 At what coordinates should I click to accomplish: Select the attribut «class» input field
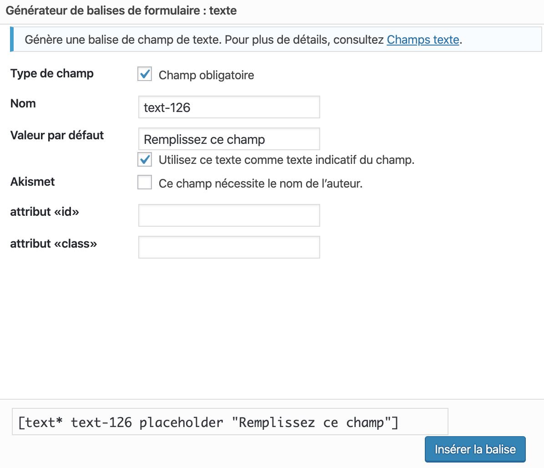click(229, 247)
